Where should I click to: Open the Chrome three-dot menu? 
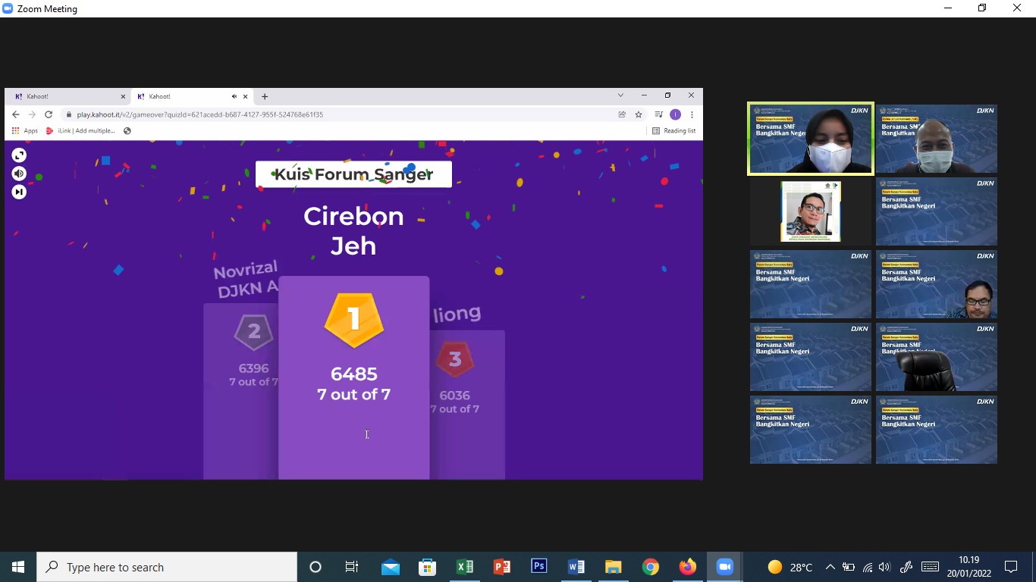pyautogui.click(x=692, y=114)
